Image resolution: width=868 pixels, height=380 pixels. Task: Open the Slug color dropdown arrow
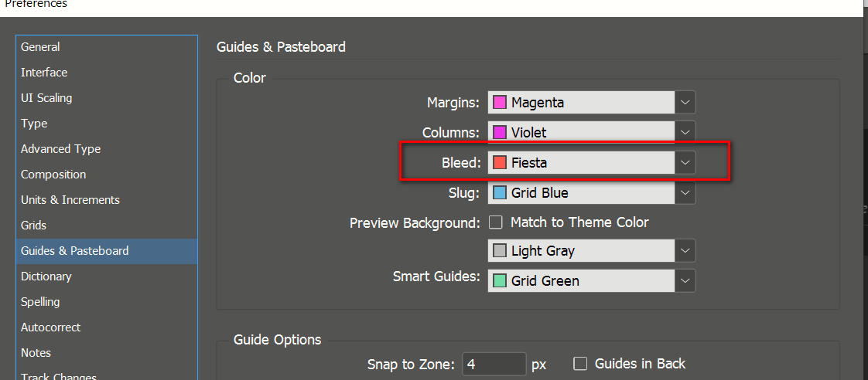coord(685,193)
